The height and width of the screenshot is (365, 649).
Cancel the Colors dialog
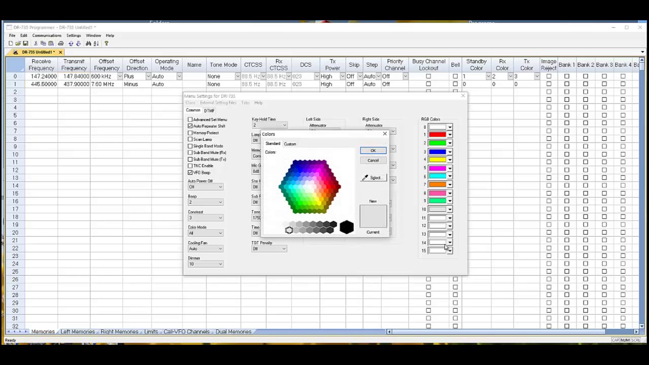373,160
